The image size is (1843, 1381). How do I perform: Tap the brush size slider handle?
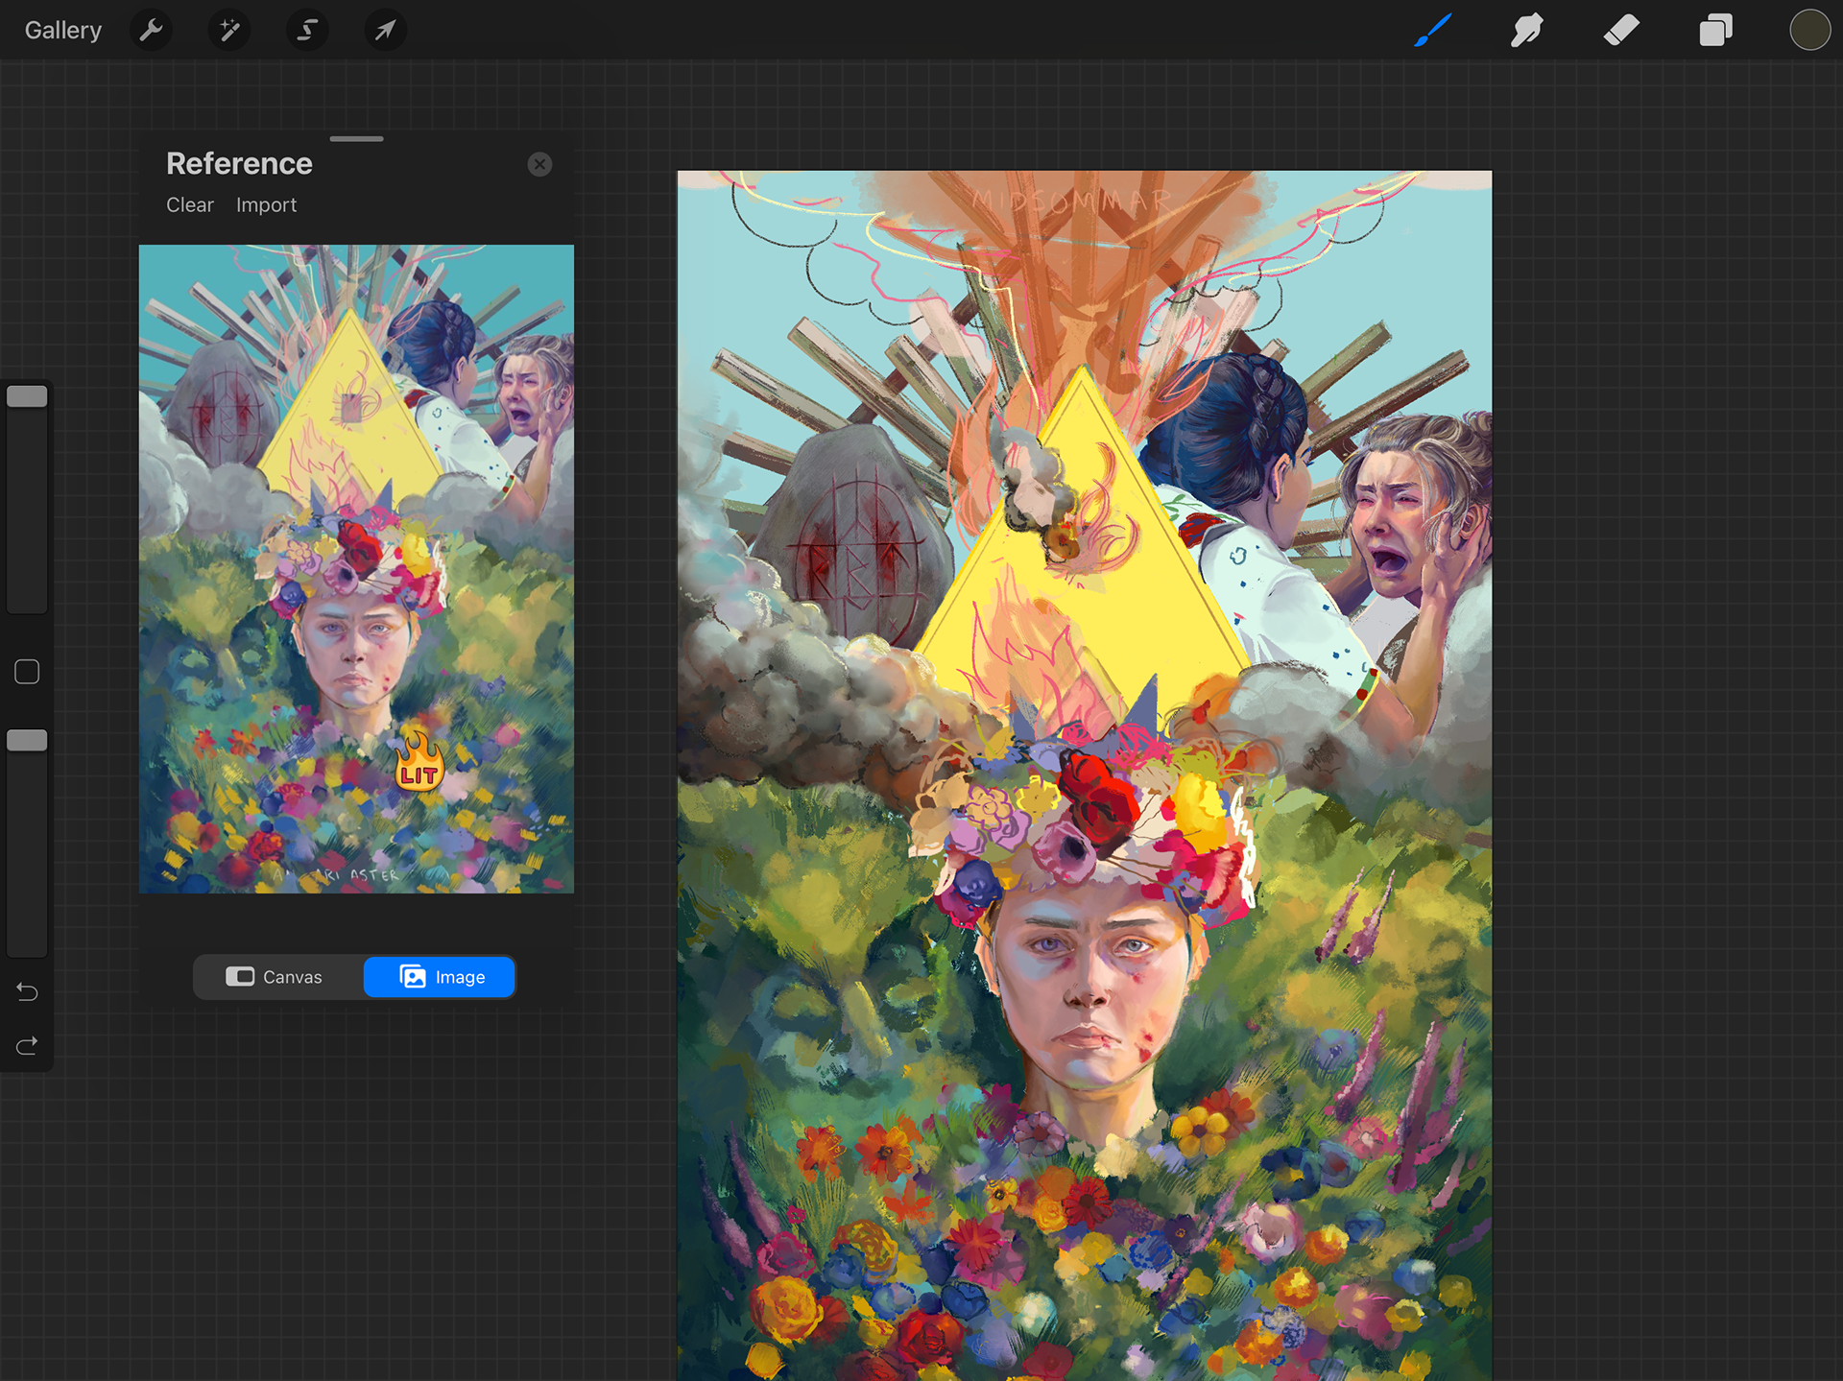point(27,396)
